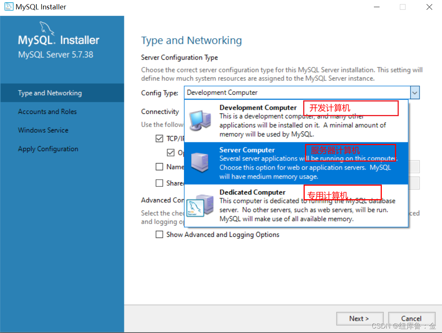442x333 pixels.
Task: Click the MySQL dolphin logo in sidebar
Action: point(46,29)
